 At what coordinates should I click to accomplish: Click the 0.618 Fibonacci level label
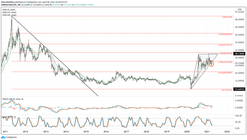pos(225,45)
